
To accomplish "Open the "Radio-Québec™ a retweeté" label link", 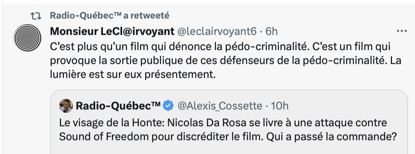I will (x=109, y=16).
